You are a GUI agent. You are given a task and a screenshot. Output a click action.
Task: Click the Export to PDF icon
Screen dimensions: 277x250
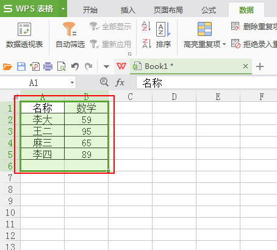click(x=35, y=66)
